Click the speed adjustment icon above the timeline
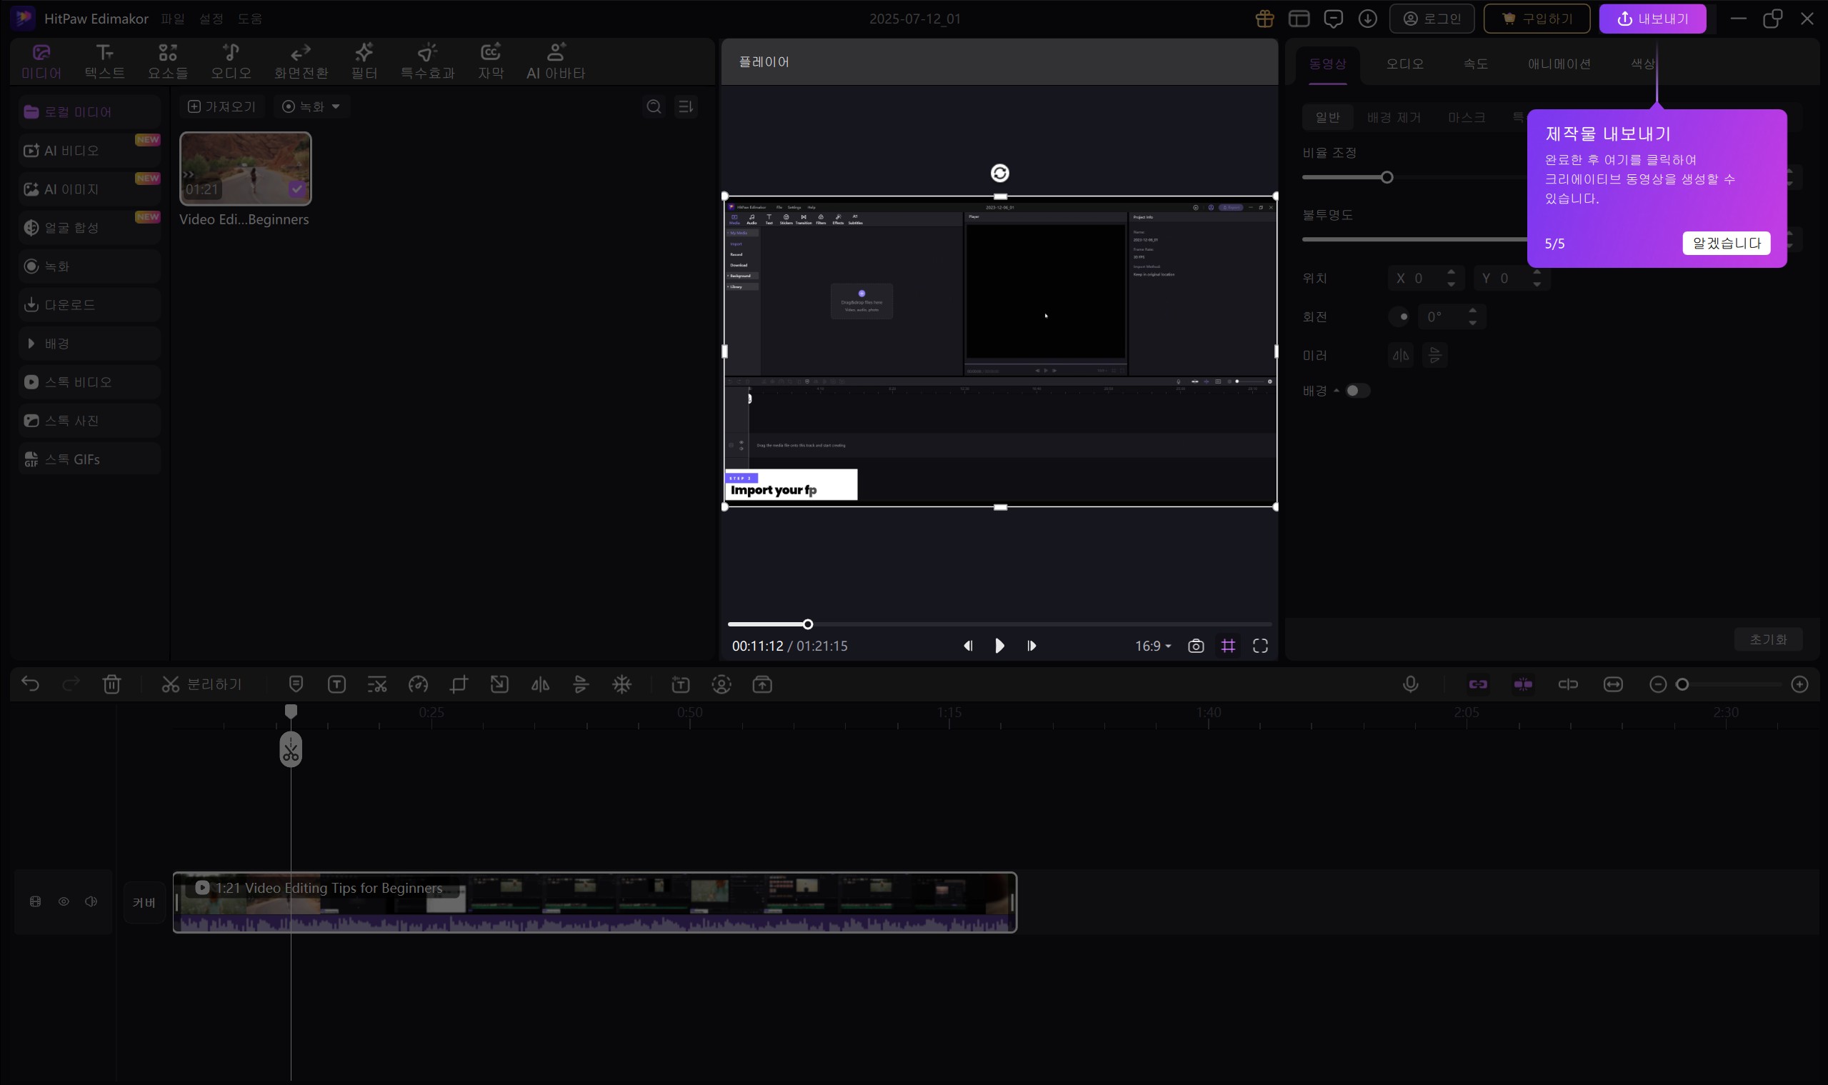 tap(418, 684)
